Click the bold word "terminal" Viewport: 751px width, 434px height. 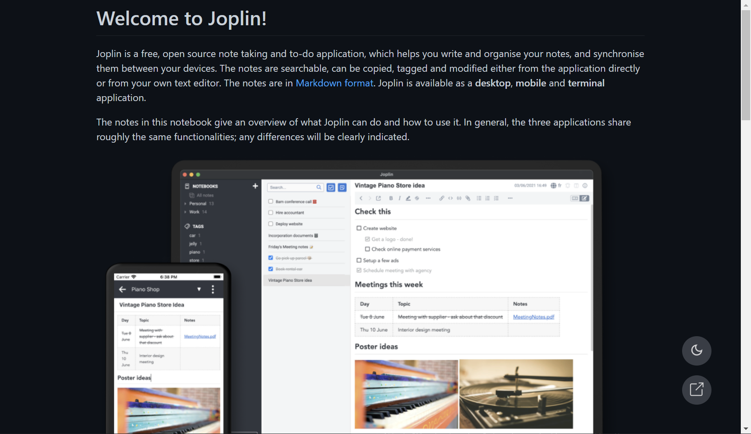[x=586, y=83]
